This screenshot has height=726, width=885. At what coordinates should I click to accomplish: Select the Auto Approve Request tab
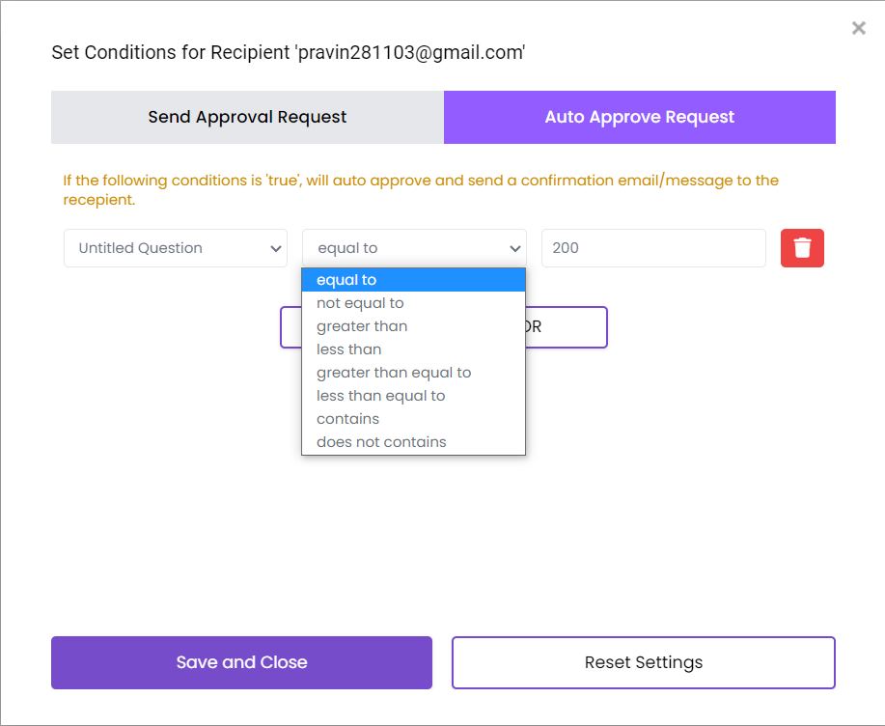[639, 116]
